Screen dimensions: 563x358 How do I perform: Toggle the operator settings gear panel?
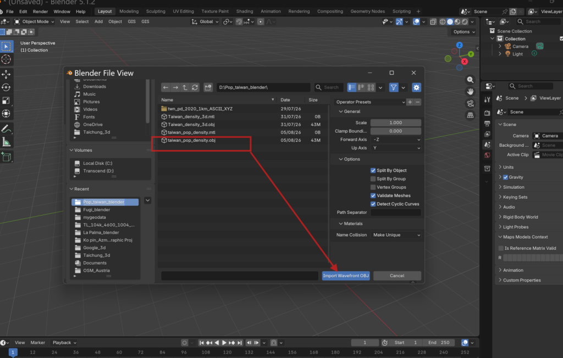coord(416,87)
